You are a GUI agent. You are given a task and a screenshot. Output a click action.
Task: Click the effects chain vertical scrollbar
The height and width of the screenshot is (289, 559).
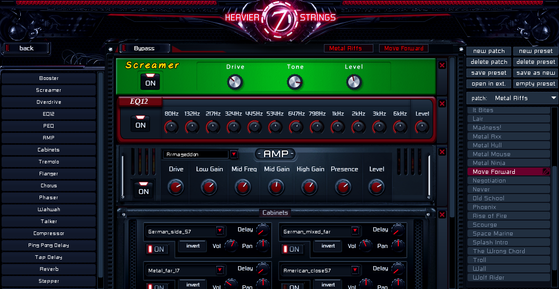click(452, 137)
